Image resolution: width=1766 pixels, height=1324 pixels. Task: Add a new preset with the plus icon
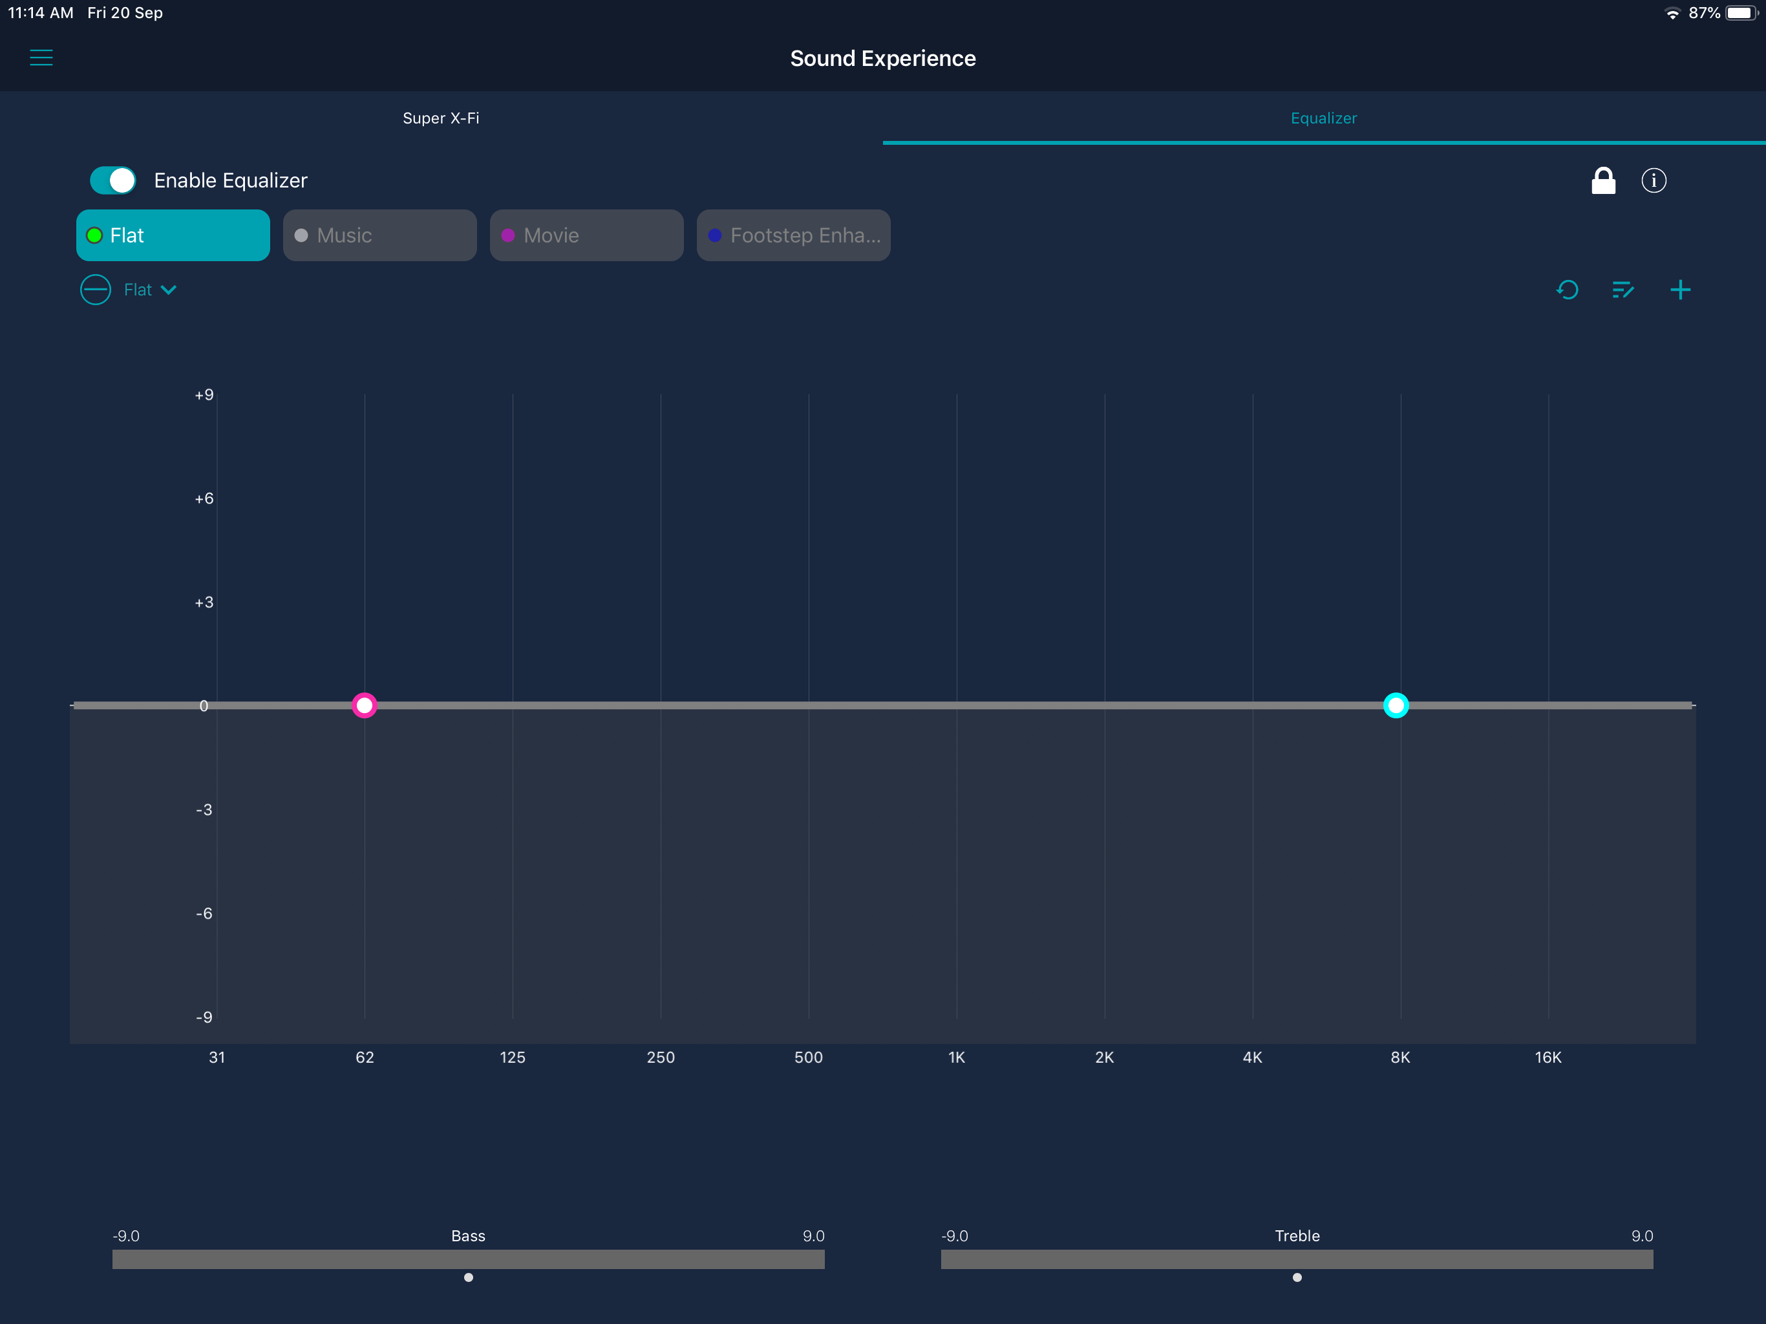[1680, 290]
